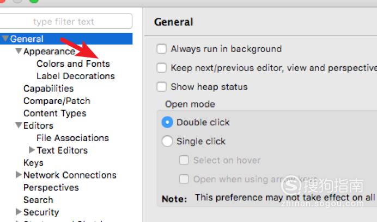The height and width of the screenshot is (222, 377).
Task: Expand the Network Connections arrow
Action: tap(19, 175)
